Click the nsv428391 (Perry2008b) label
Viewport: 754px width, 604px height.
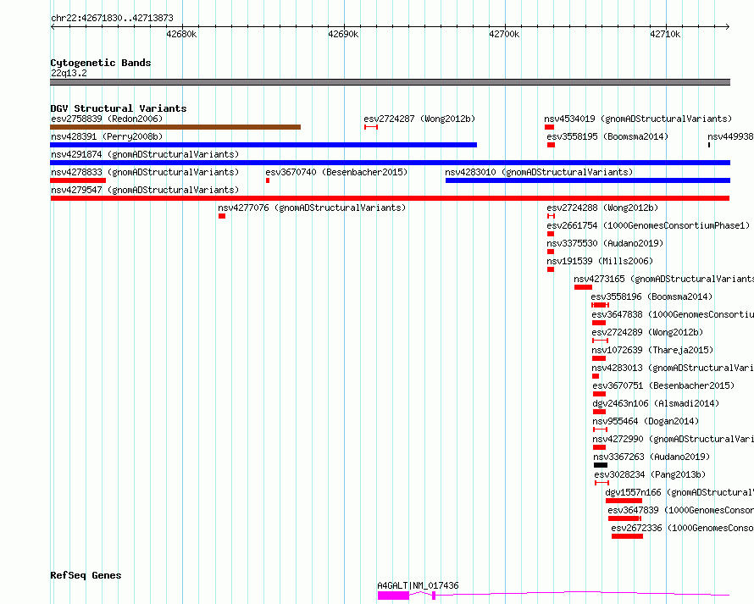click(x=107, y=136)
